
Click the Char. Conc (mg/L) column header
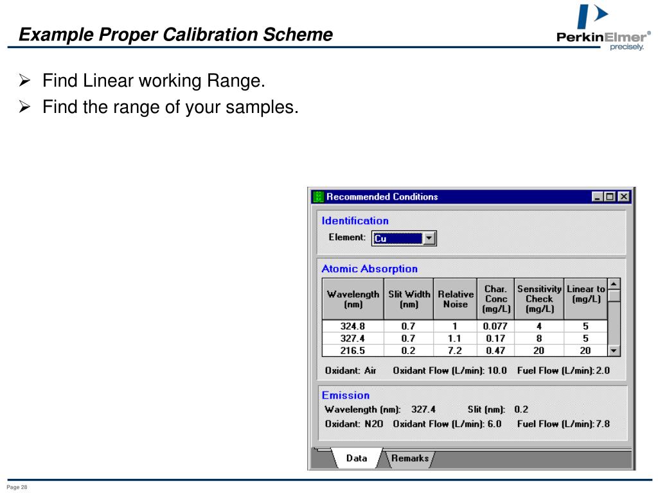click(496, 299)
